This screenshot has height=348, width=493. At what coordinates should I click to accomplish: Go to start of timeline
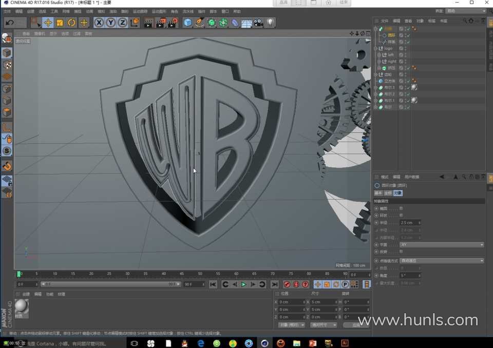click(213, 284)
